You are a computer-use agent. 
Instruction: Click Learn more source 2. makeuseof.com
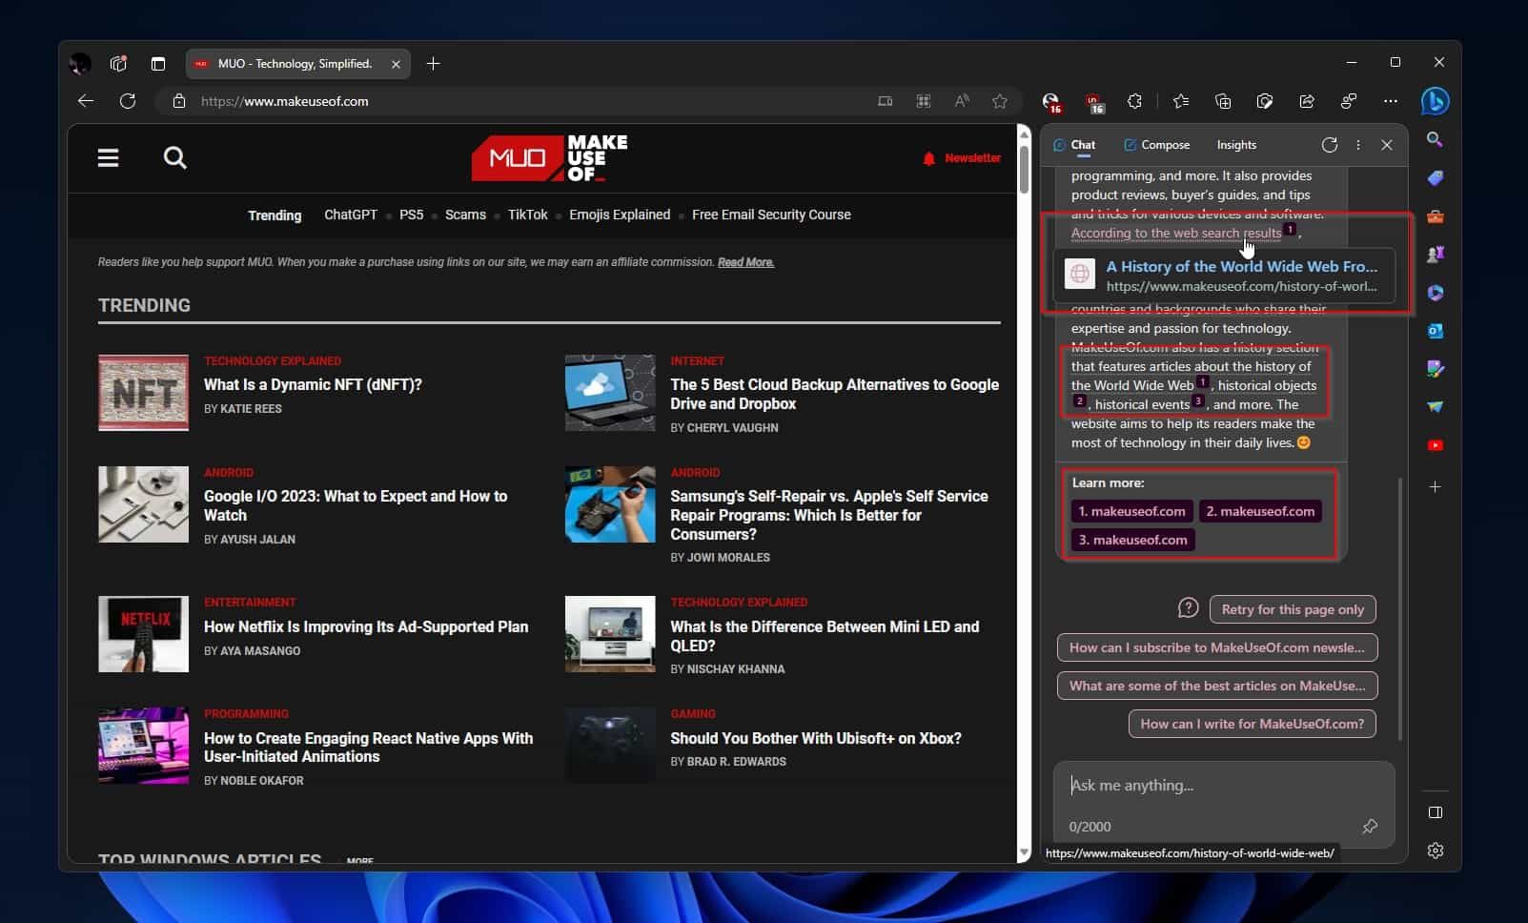pos(1260,511)
